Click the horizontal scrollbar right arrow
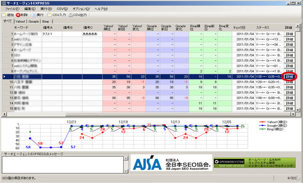This screenshot has height=183, width=303. (293, 114)
